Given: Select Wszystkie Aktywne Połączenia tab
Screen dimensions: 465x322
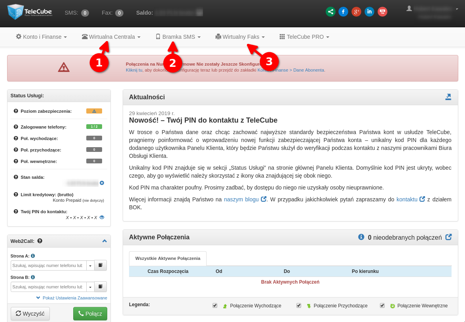Looking at the screenshot, I should 167,258.
